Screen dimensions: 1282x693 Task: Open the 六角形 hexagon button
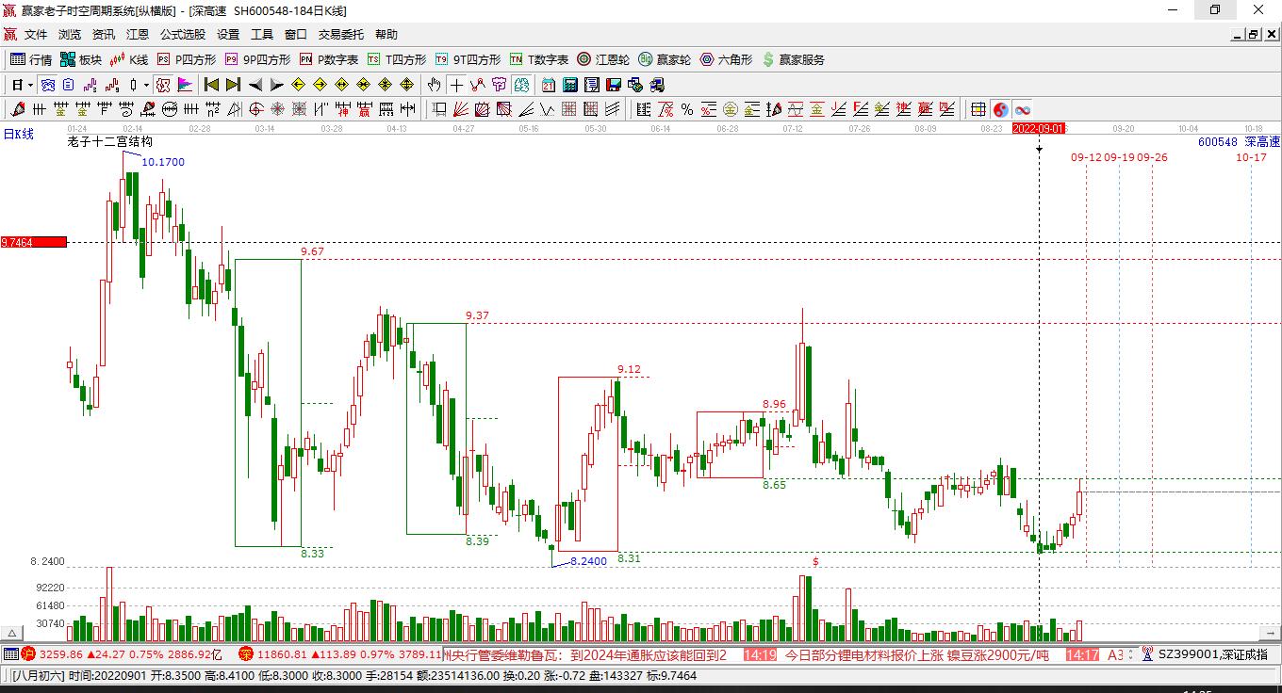click(x=726, y=59)
